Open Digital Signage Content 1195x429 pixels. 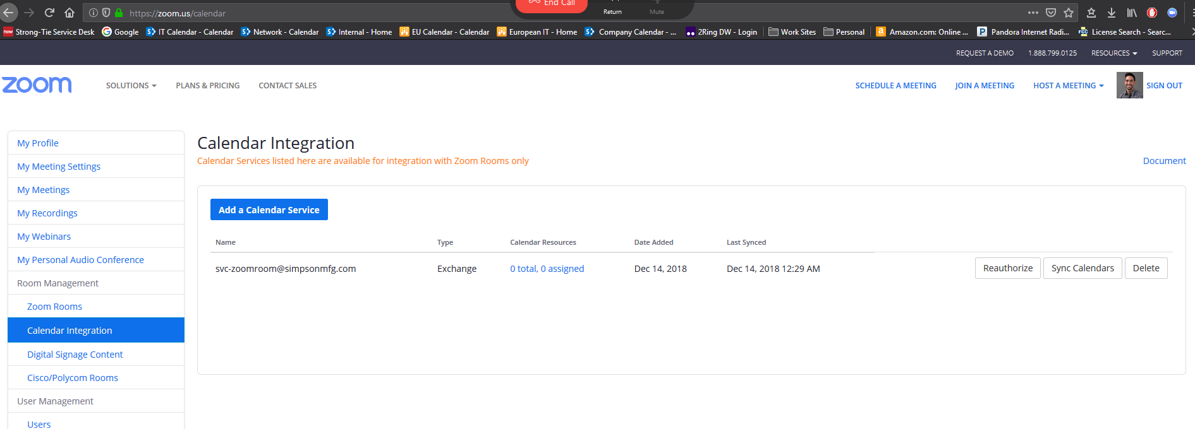pyautogui.click(x=96, y=355)
